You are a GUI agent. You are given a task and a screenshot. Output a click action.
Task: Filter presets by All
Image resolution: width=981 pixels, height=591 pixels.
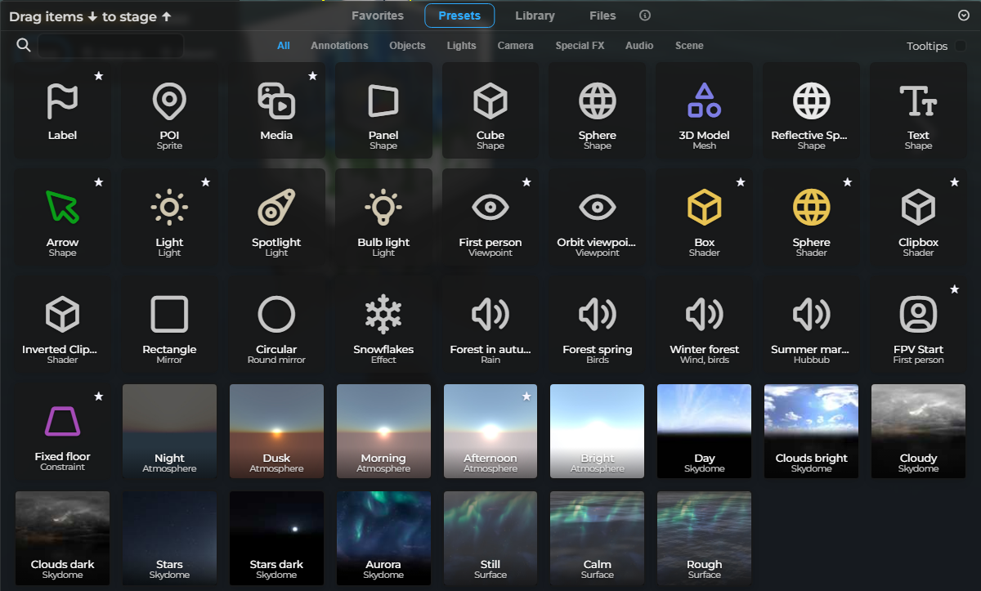(284, 46)
